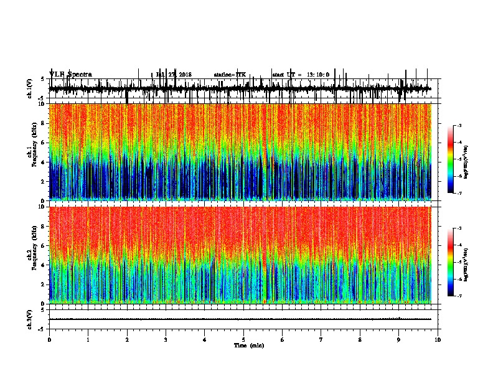Click the time axis tick label '3'
This screenshot has height=381, width=493.
pos(166,340)
